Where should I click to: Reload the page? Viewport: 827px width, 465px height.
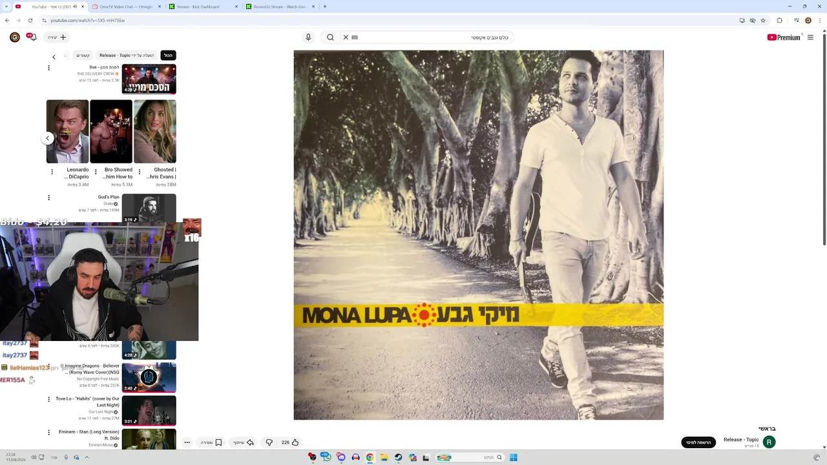pos(30,20)
